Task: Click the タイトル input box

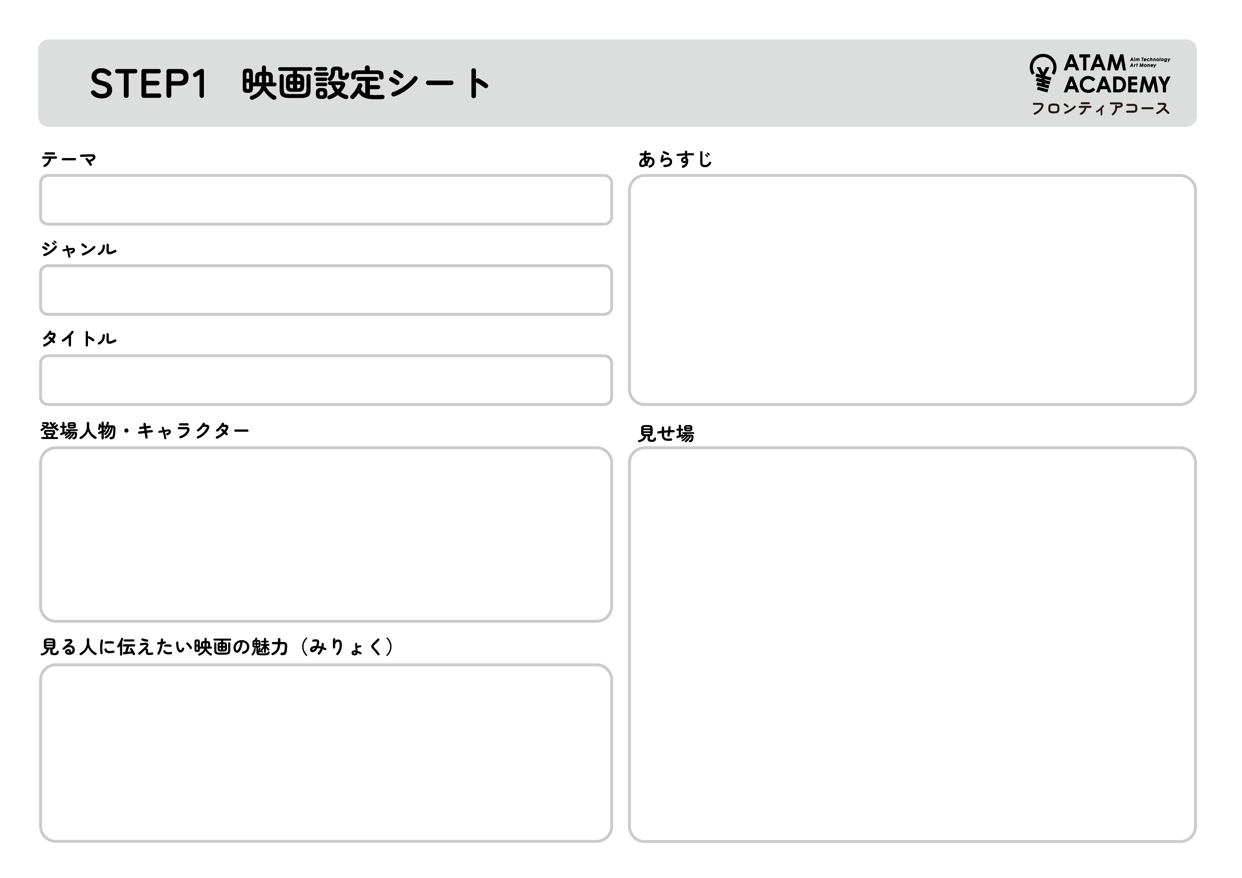Action: click(326, 380)
